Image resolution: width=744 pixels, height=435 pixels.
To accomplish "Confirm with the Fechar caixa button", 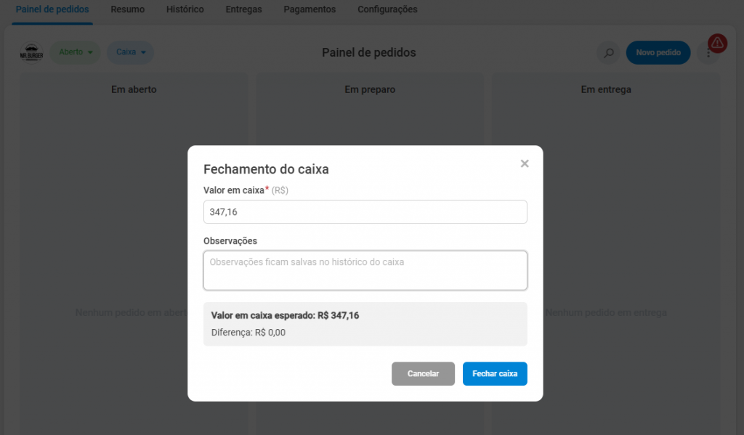I will [495, 373].
